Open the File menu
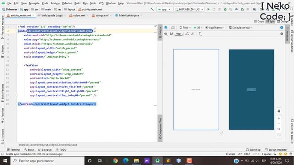Screen dimensions: 294x165 9,3
